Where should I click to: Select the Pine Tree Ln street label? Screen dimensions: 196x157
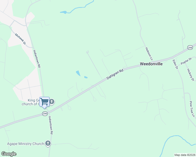tap(192, 109)
